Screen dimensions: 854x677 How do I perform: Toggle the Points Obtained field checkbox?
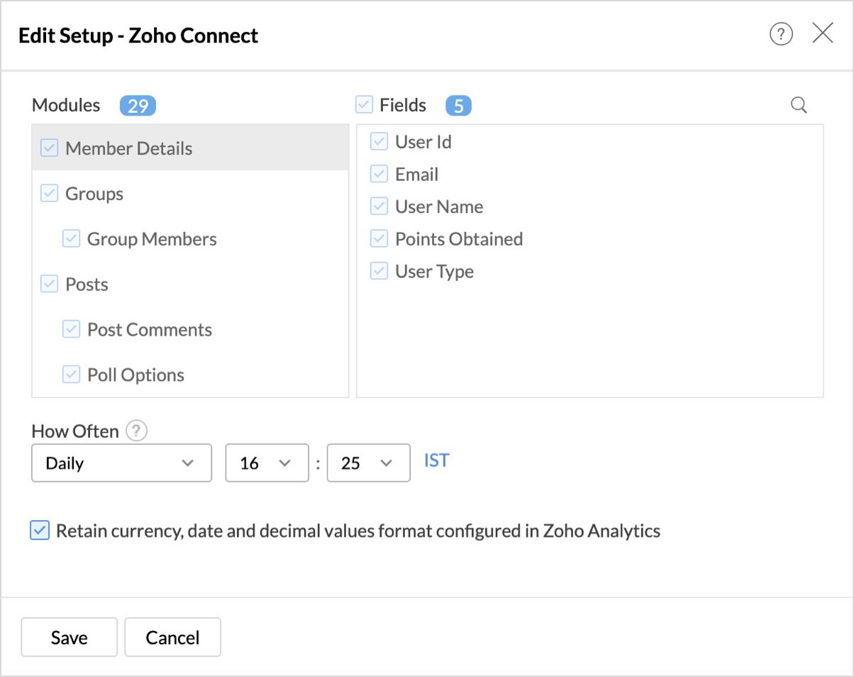click(379, 239)
